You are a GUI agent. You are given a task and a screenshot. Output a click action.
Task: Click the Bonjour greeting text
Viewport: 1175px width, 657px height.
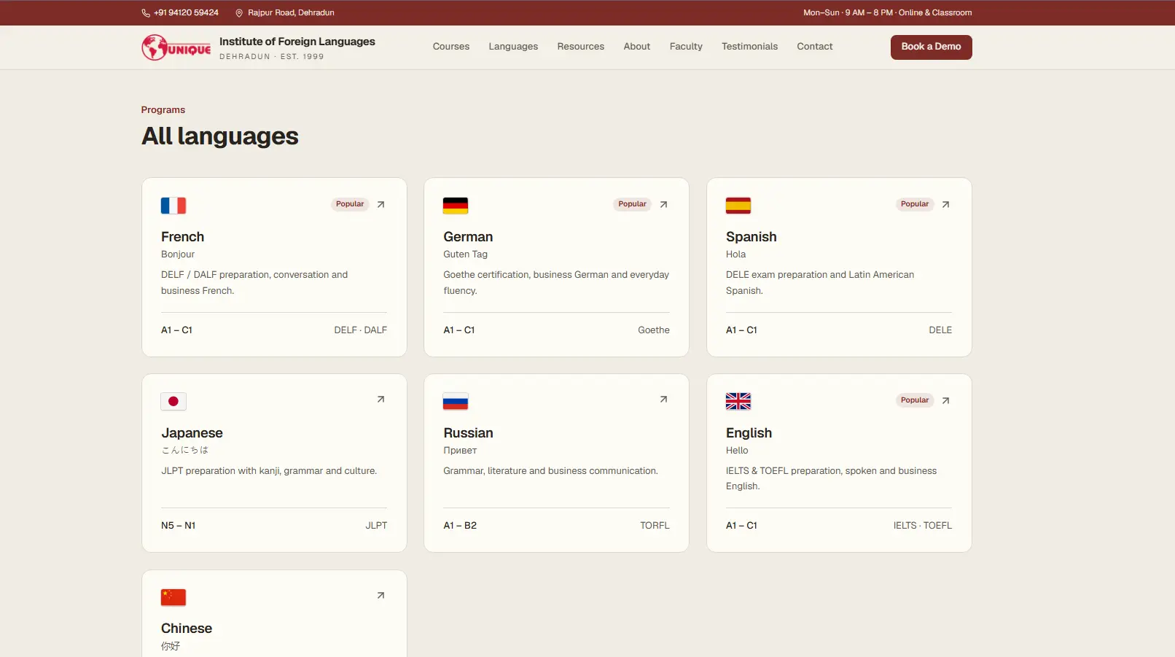[178, 254]
